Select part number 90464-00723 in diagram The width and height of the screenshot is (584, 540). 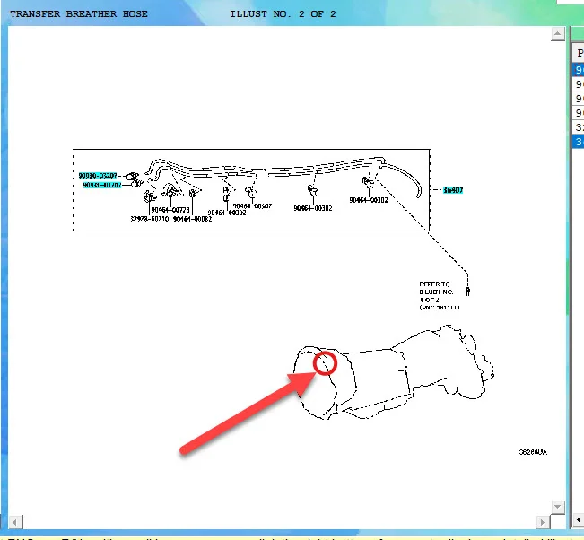click(x=170, y=210)
